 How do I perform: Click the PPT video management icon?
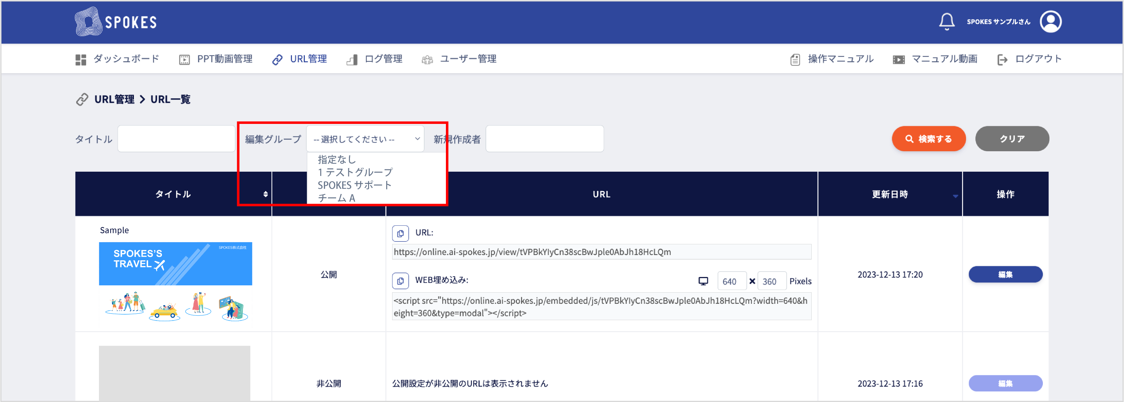pyautogui.click(x=185, y=60)
